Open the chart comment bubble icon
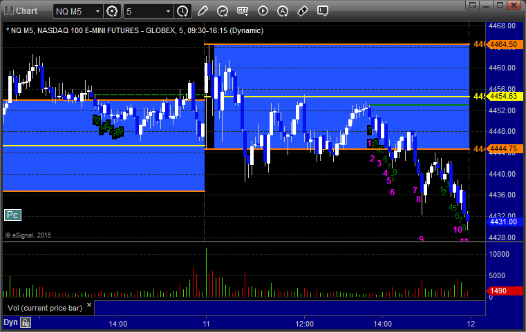The height and width of the screenshot is (332, 526). tap(323, 11)
